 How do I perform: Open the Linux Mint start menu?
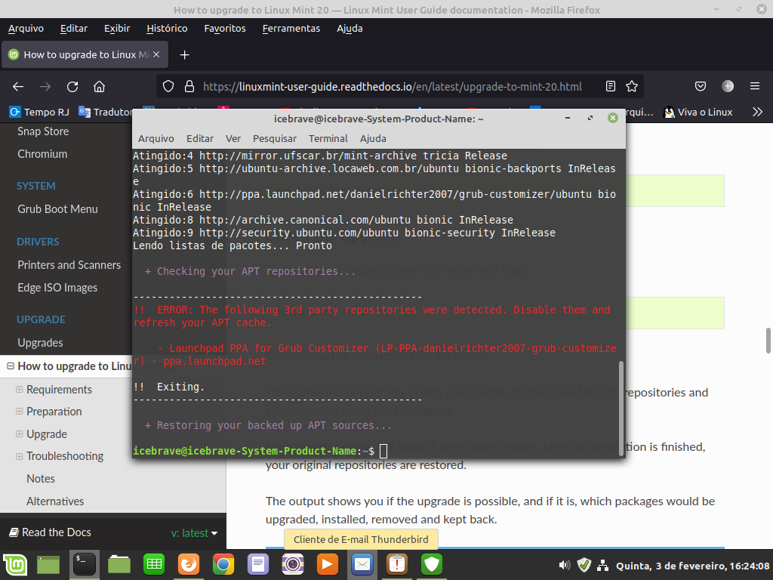pyautogui.click(x=14, y=563)
